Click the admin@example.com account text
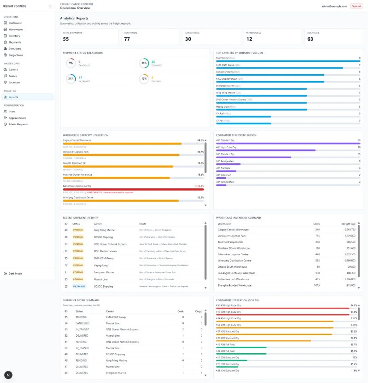368x383 pixels. coord(334,6)
